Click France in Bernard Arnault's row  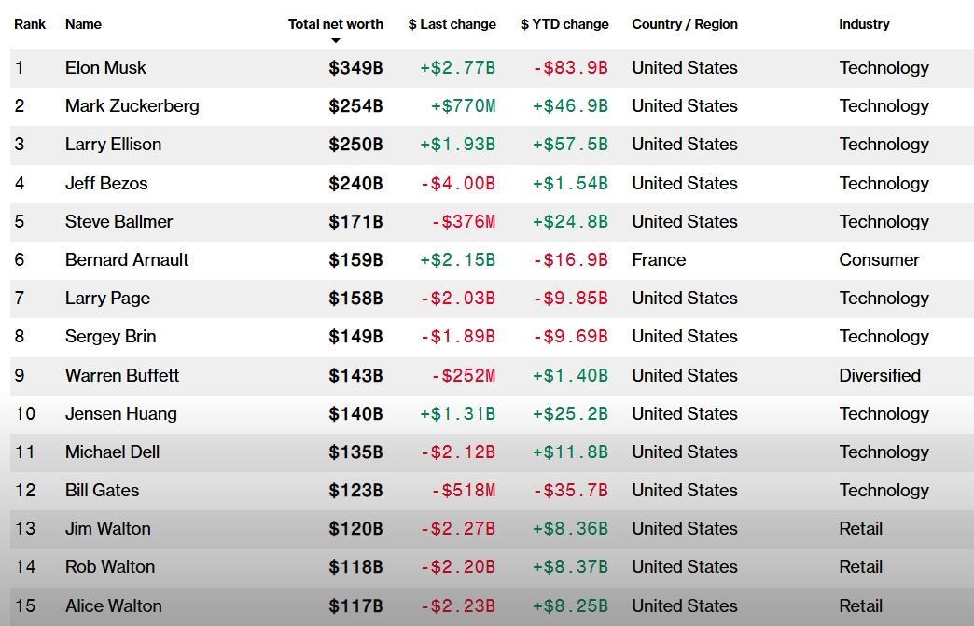coord(658,260)
